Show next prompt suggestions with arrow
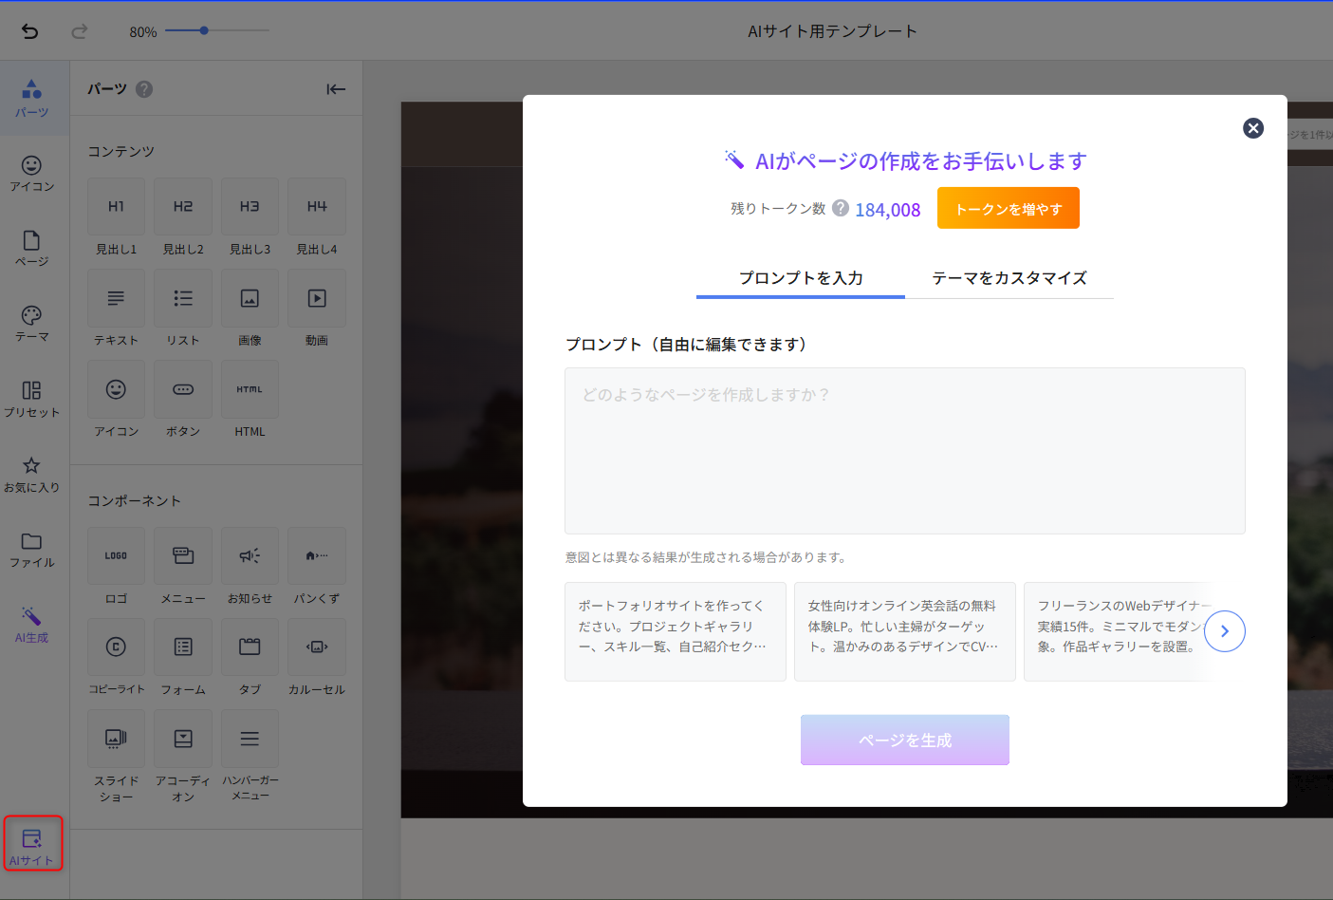 1224,631
